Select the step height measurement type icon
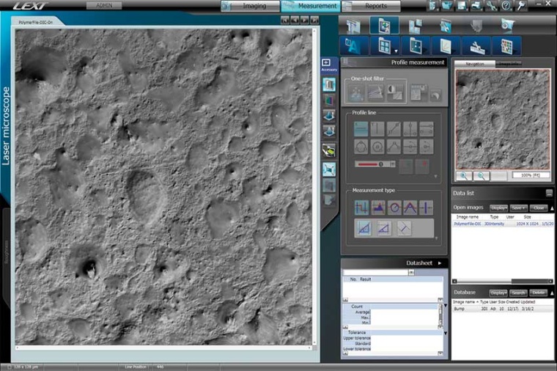This screenshot has width=557, height=371. coord(361,207)
